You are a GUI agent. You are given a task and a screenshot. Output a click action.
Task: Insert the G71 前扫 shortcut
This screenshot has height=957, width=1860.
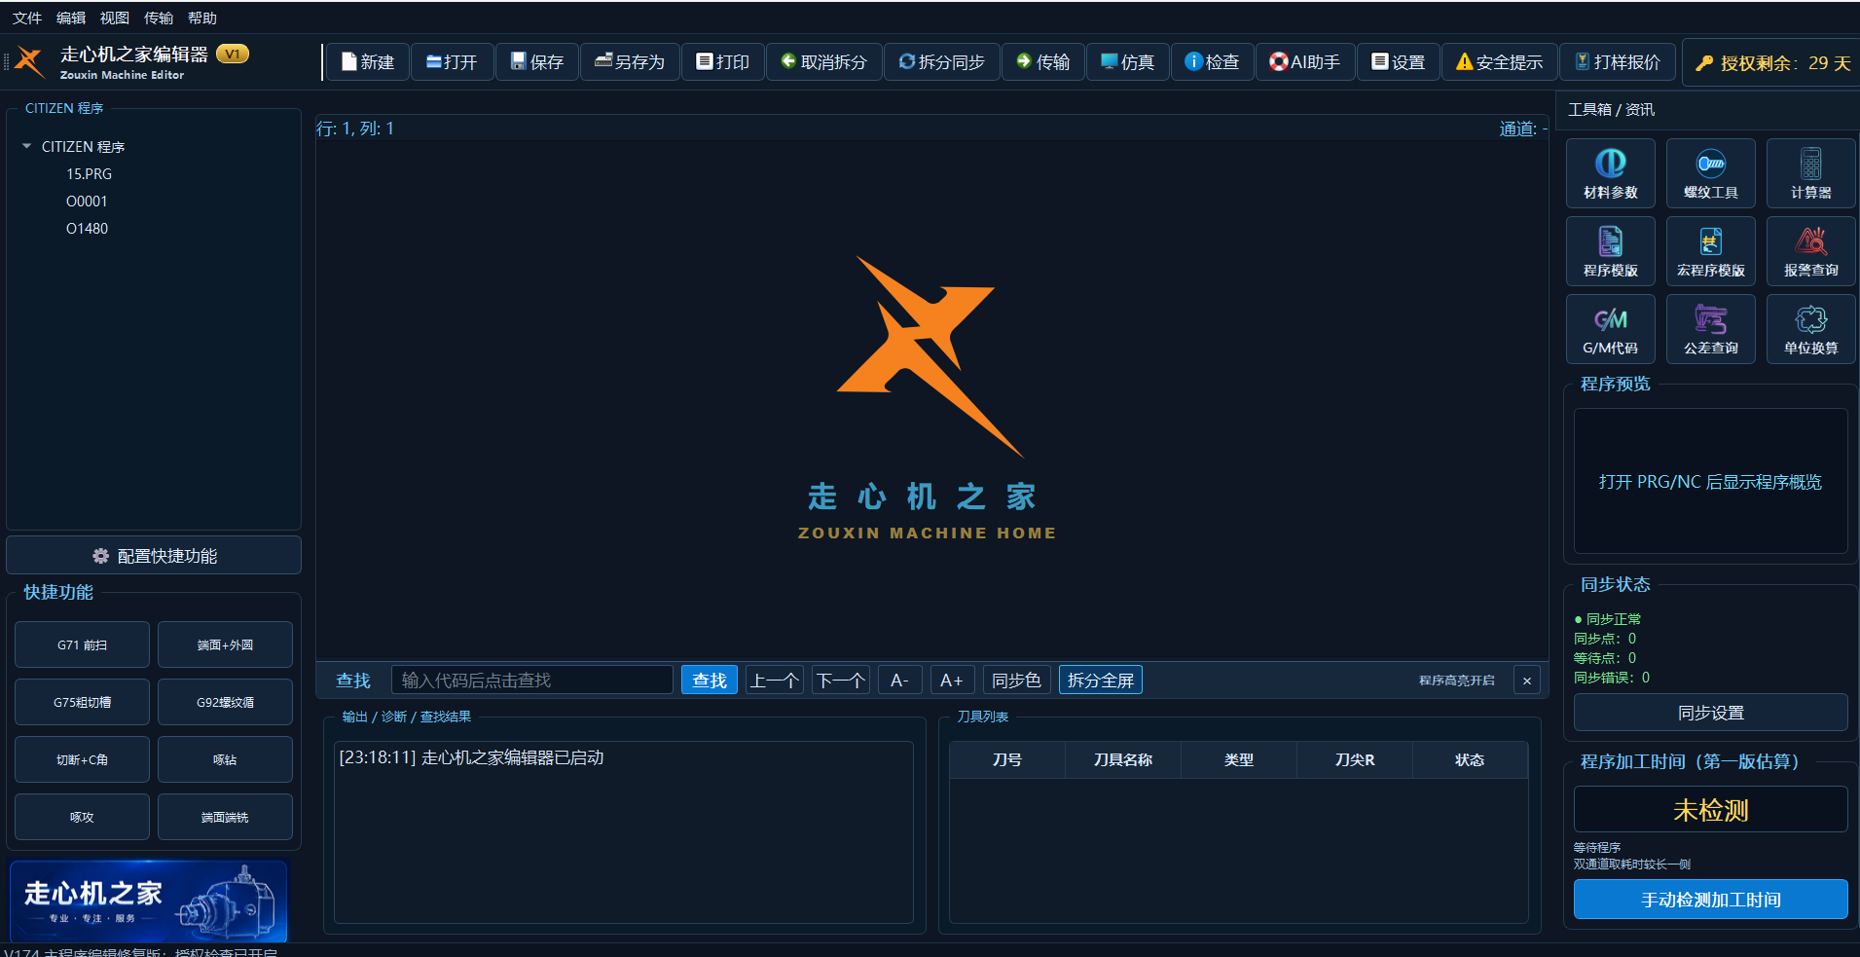click(82, 645)
